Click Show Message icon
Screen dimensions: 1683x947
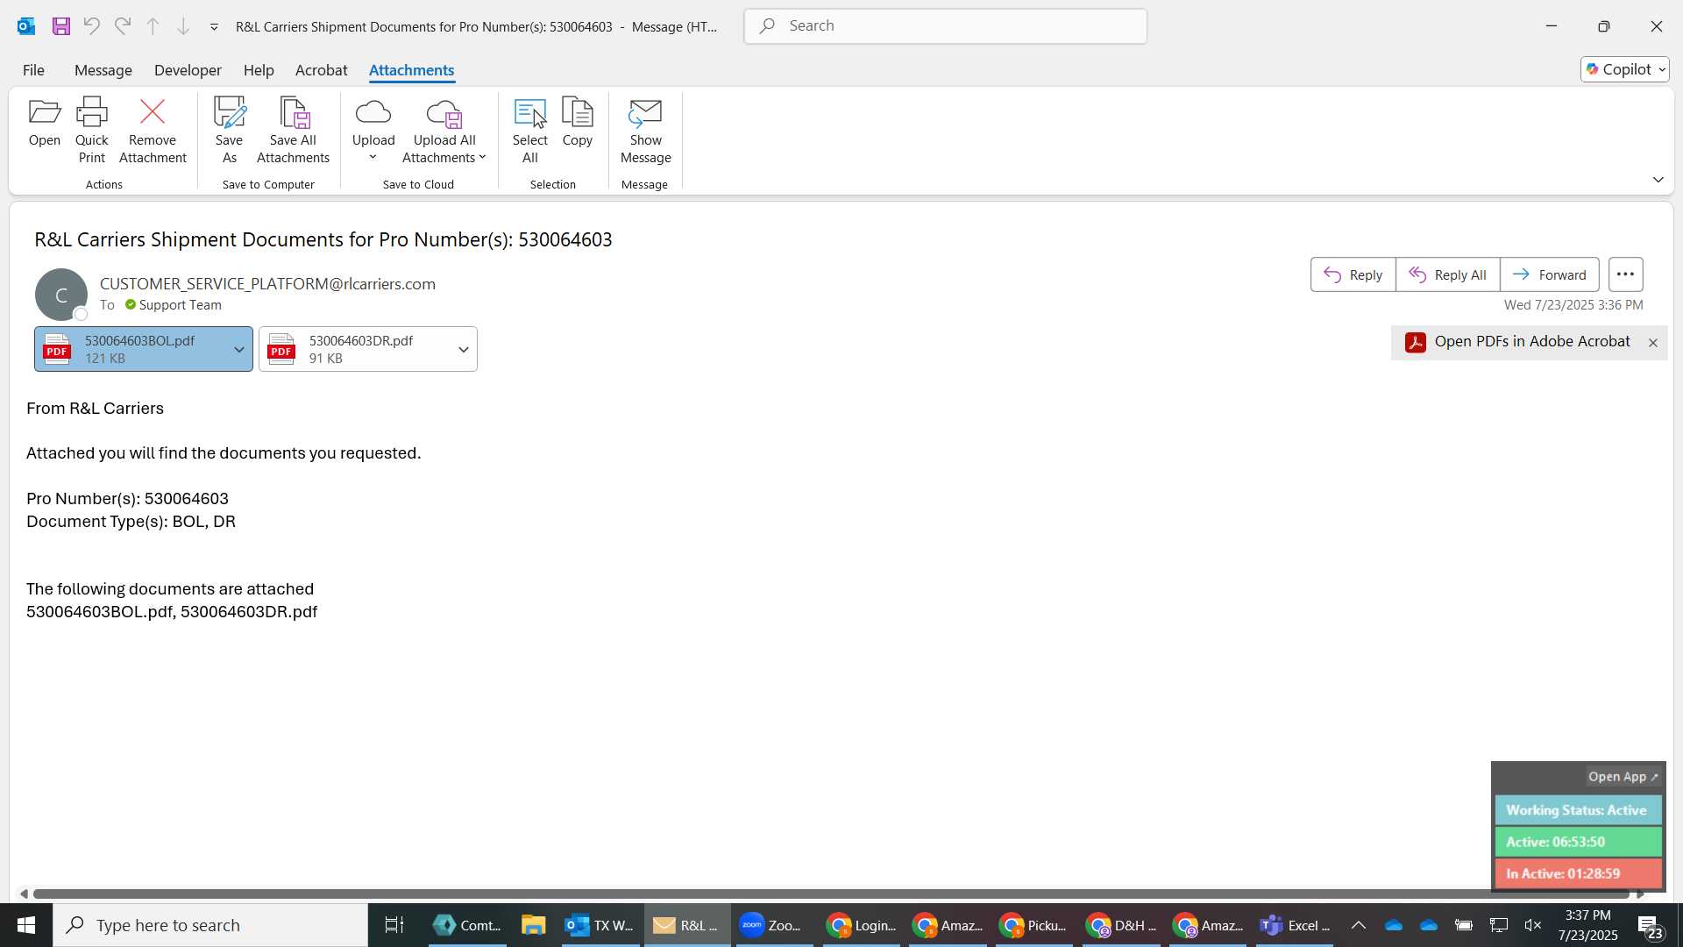pos(645,131)
